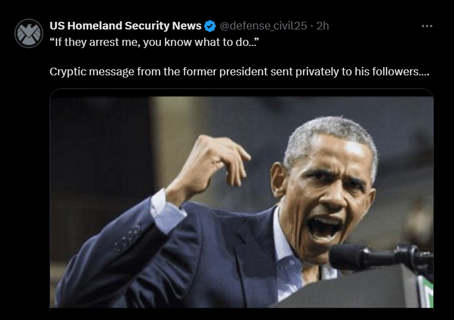Visit the @defense_civil25 handle link

(263, 26)
